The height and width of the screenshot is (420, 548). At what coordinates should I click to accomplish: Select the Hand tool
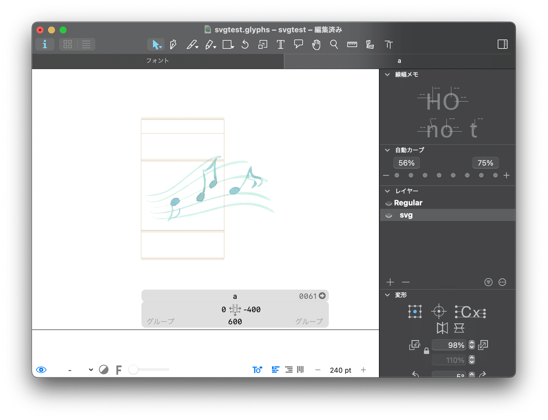[x=316, y=44]
